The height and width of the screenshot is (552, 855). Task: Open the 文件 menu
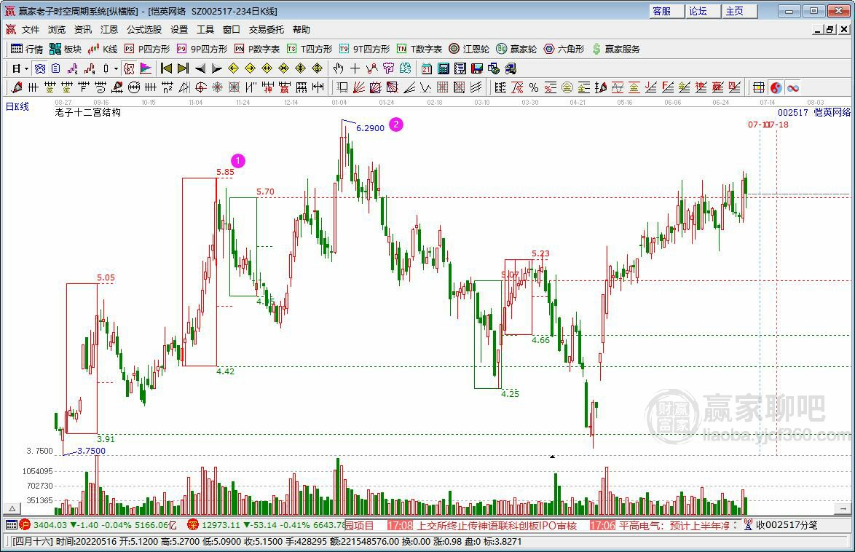(31, 29)
